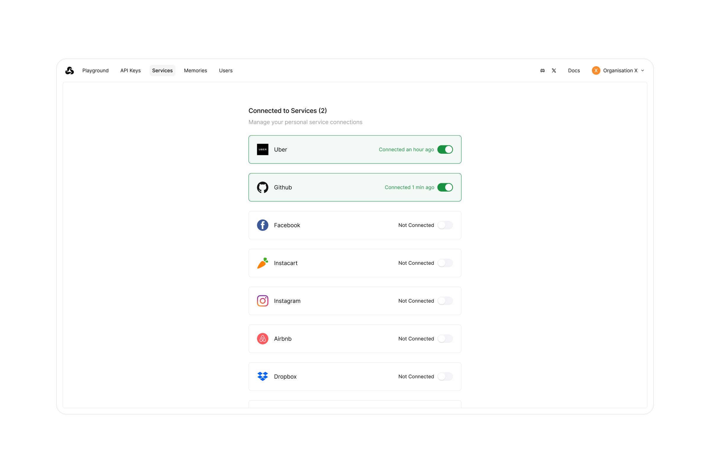The image size is (710, 473).
Task: Turn off the Github connection toggle
Action: pyautogui.click(x=445, y=187)
